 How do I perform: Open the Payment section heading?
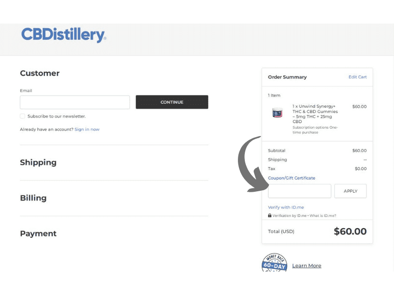pos(38,234)
